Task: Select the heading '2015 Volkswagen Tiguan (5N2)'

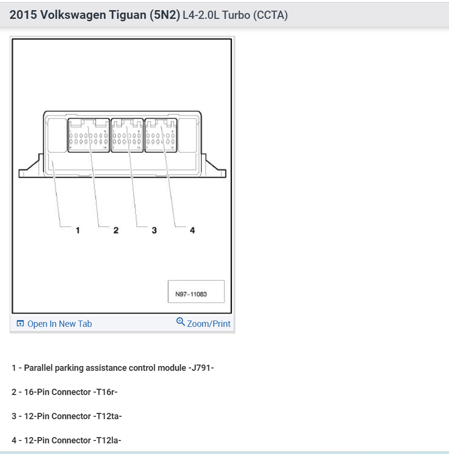Action: (95, 15)
